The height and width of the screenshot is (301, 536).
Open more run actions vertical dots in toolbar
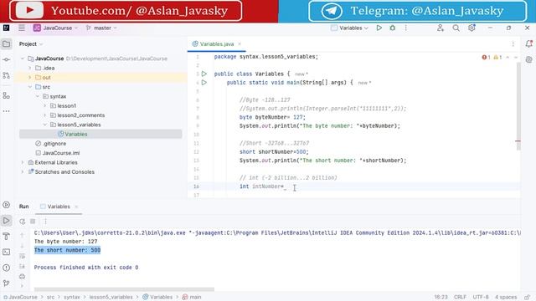405,28
